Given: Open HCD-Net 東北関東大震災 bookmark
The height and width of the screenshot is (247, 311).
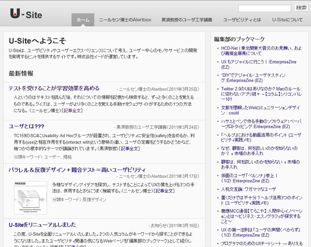Looking at the screenshot, I should pyautogui.click(x=262, y=51).
